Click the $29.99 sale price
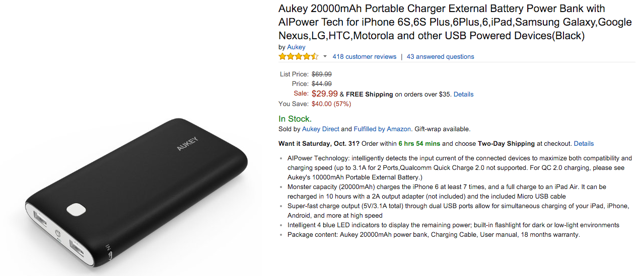638x276 pixels. (325, 94)
